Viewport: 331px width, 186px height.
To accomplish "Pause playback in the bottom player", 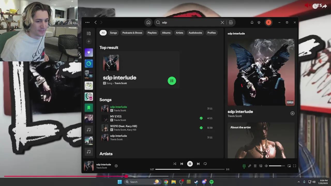I will click(190, 164).
